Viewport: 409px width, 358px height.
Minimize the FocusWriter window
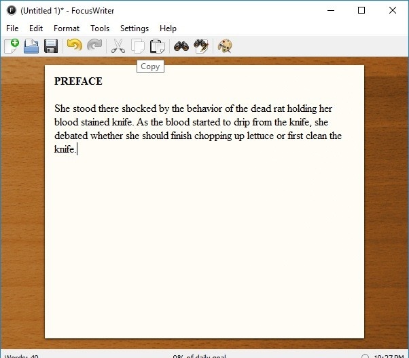coord(331,10)
